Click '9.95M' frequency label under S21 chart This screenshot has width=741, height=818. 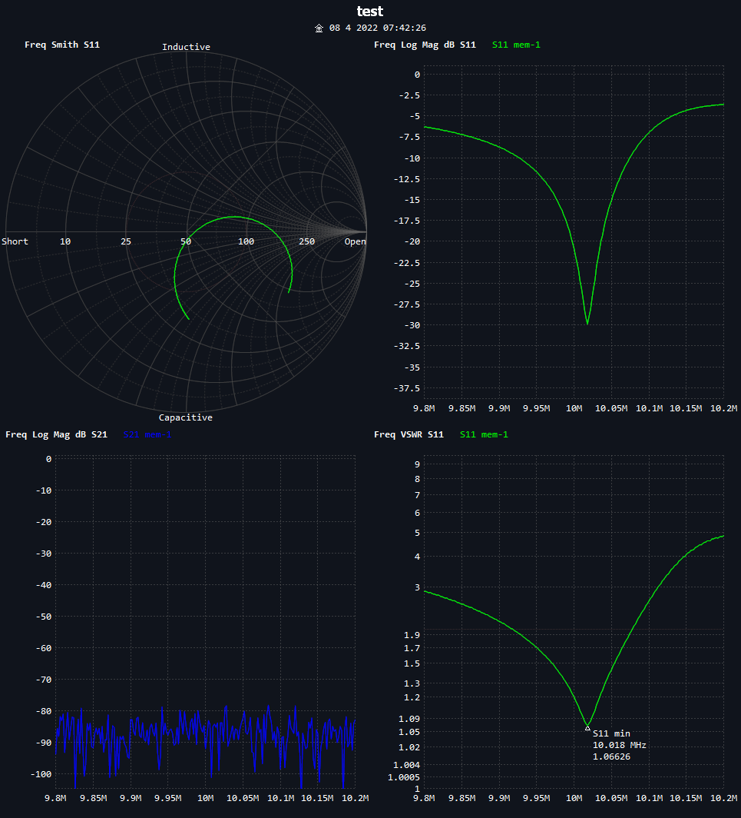[x=168, y=798]
